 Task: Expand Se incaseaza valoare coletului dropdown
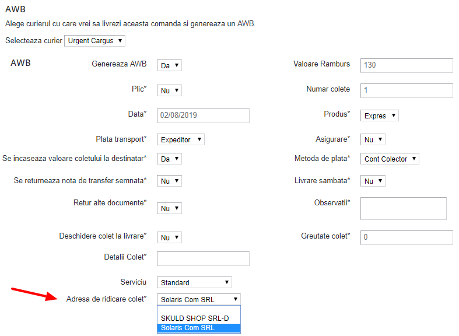coord(169,159)
